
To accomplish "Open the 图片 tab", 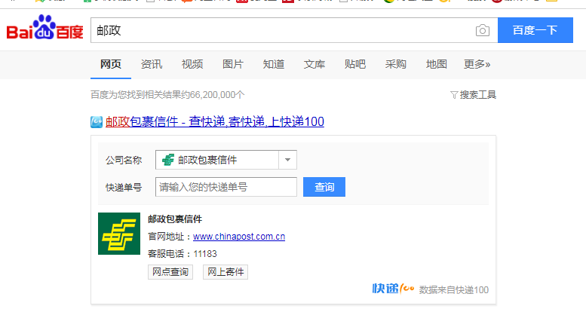I will (x=233, y=64).
